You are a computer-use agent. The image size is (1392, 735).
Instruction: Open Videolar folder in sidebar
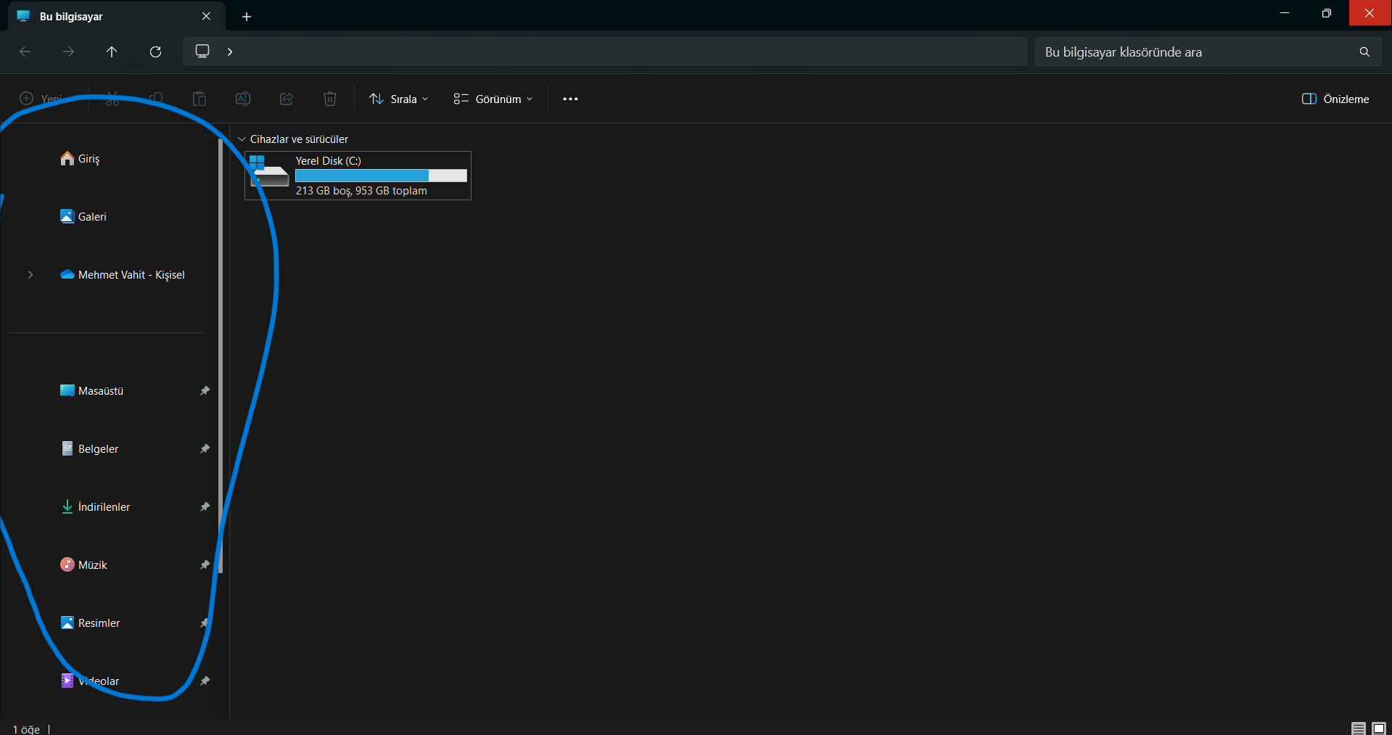pos(90,681)
